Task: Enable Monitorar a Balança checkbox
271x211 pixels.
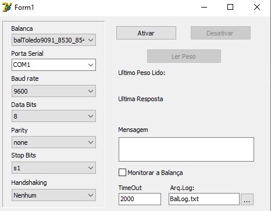Action: 122,173
